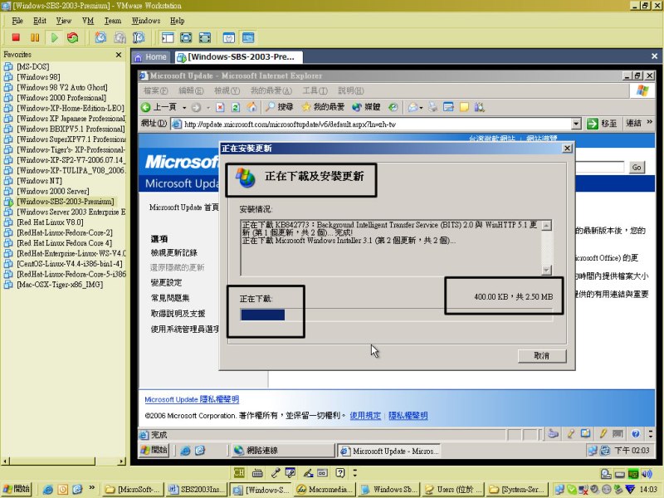Click Change settings (變更設定) link

tap(167, 282)
